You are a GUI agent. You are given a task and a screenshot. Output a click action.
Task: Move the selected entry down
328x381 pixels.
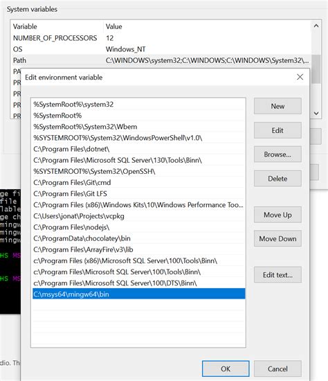tap(277, 238)
